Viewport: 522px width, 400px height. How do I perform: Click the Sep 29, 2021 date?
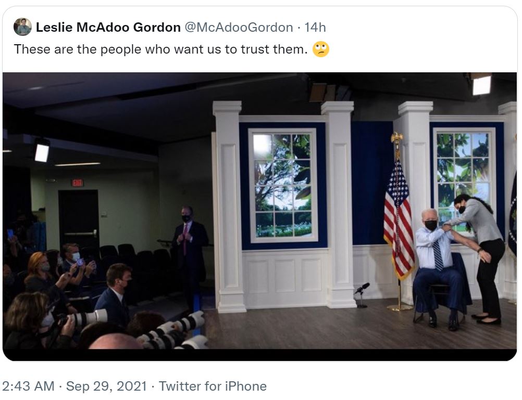tap(106, 386)
